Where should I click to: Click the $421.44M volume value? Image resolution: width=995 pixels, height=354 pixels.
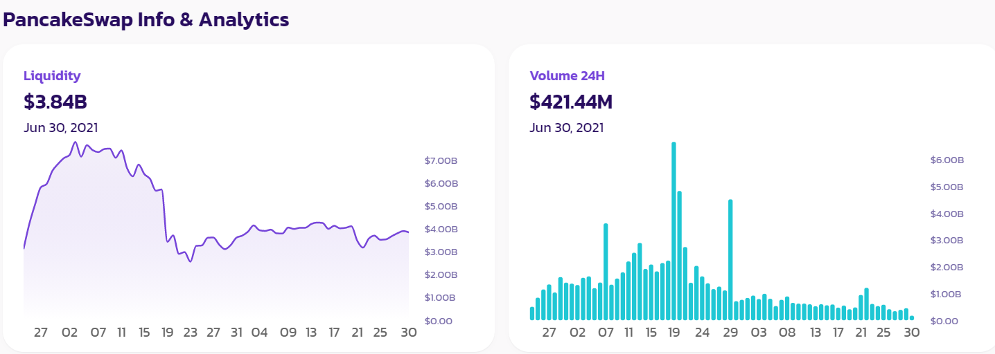[x=571, y=102]
